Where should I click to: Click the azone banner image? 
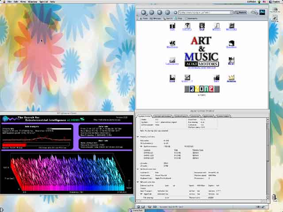point(202,89)
